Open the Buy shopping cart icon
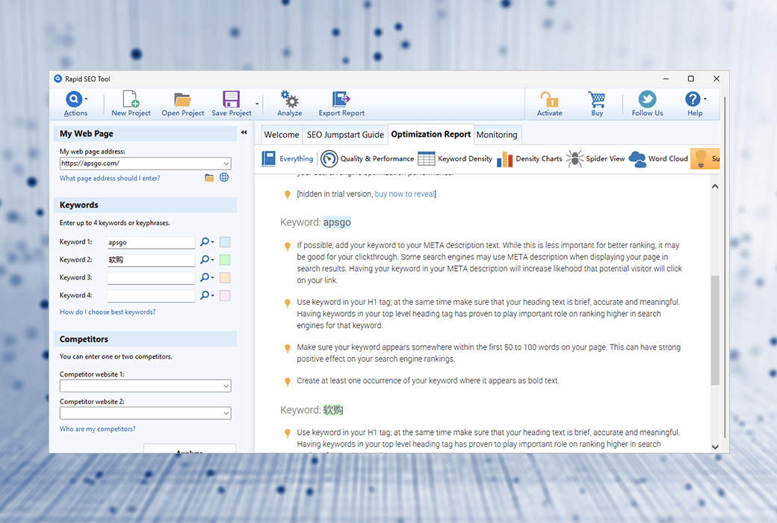Image resolution: width=777 pixels, height=523 pixels. pyautogui.click(x=597, y=99)
